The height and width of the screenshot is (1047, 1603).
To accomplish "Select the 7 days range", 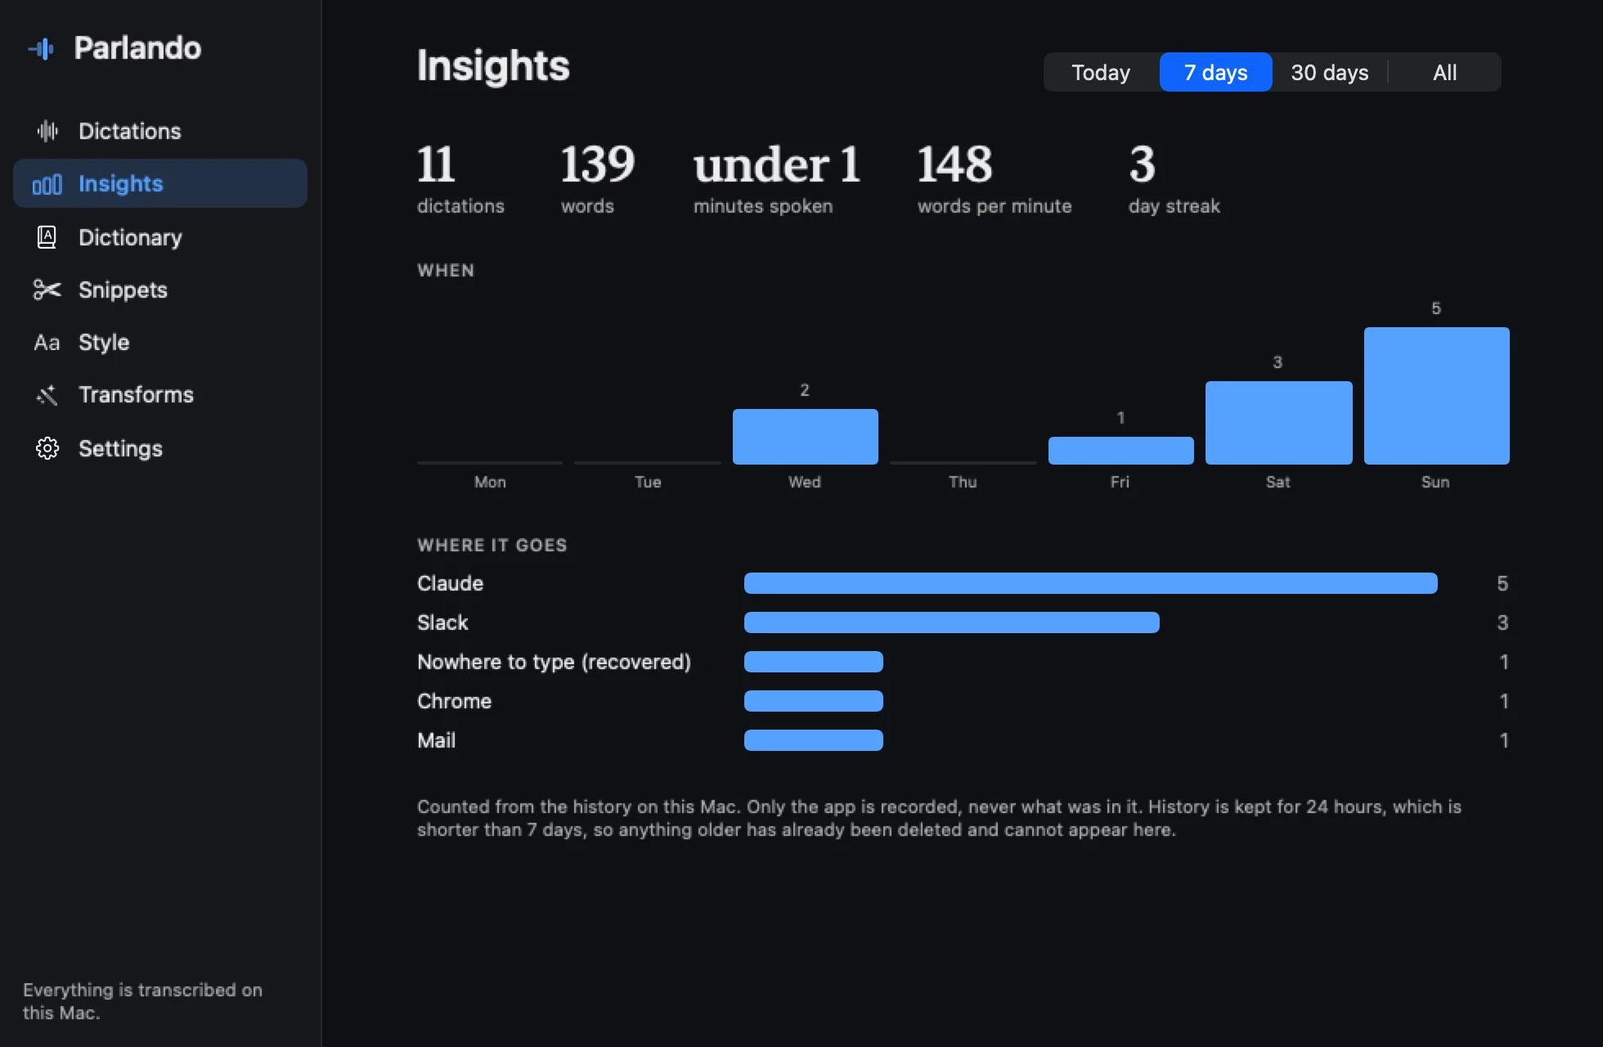I will point(1215,72).
